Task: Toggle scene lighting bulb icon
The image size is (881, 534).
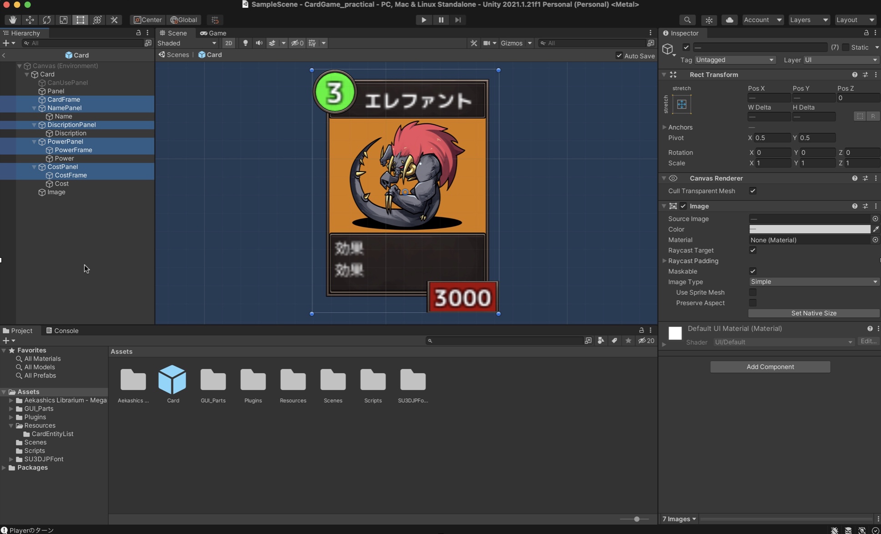Action: click(245, 43)
